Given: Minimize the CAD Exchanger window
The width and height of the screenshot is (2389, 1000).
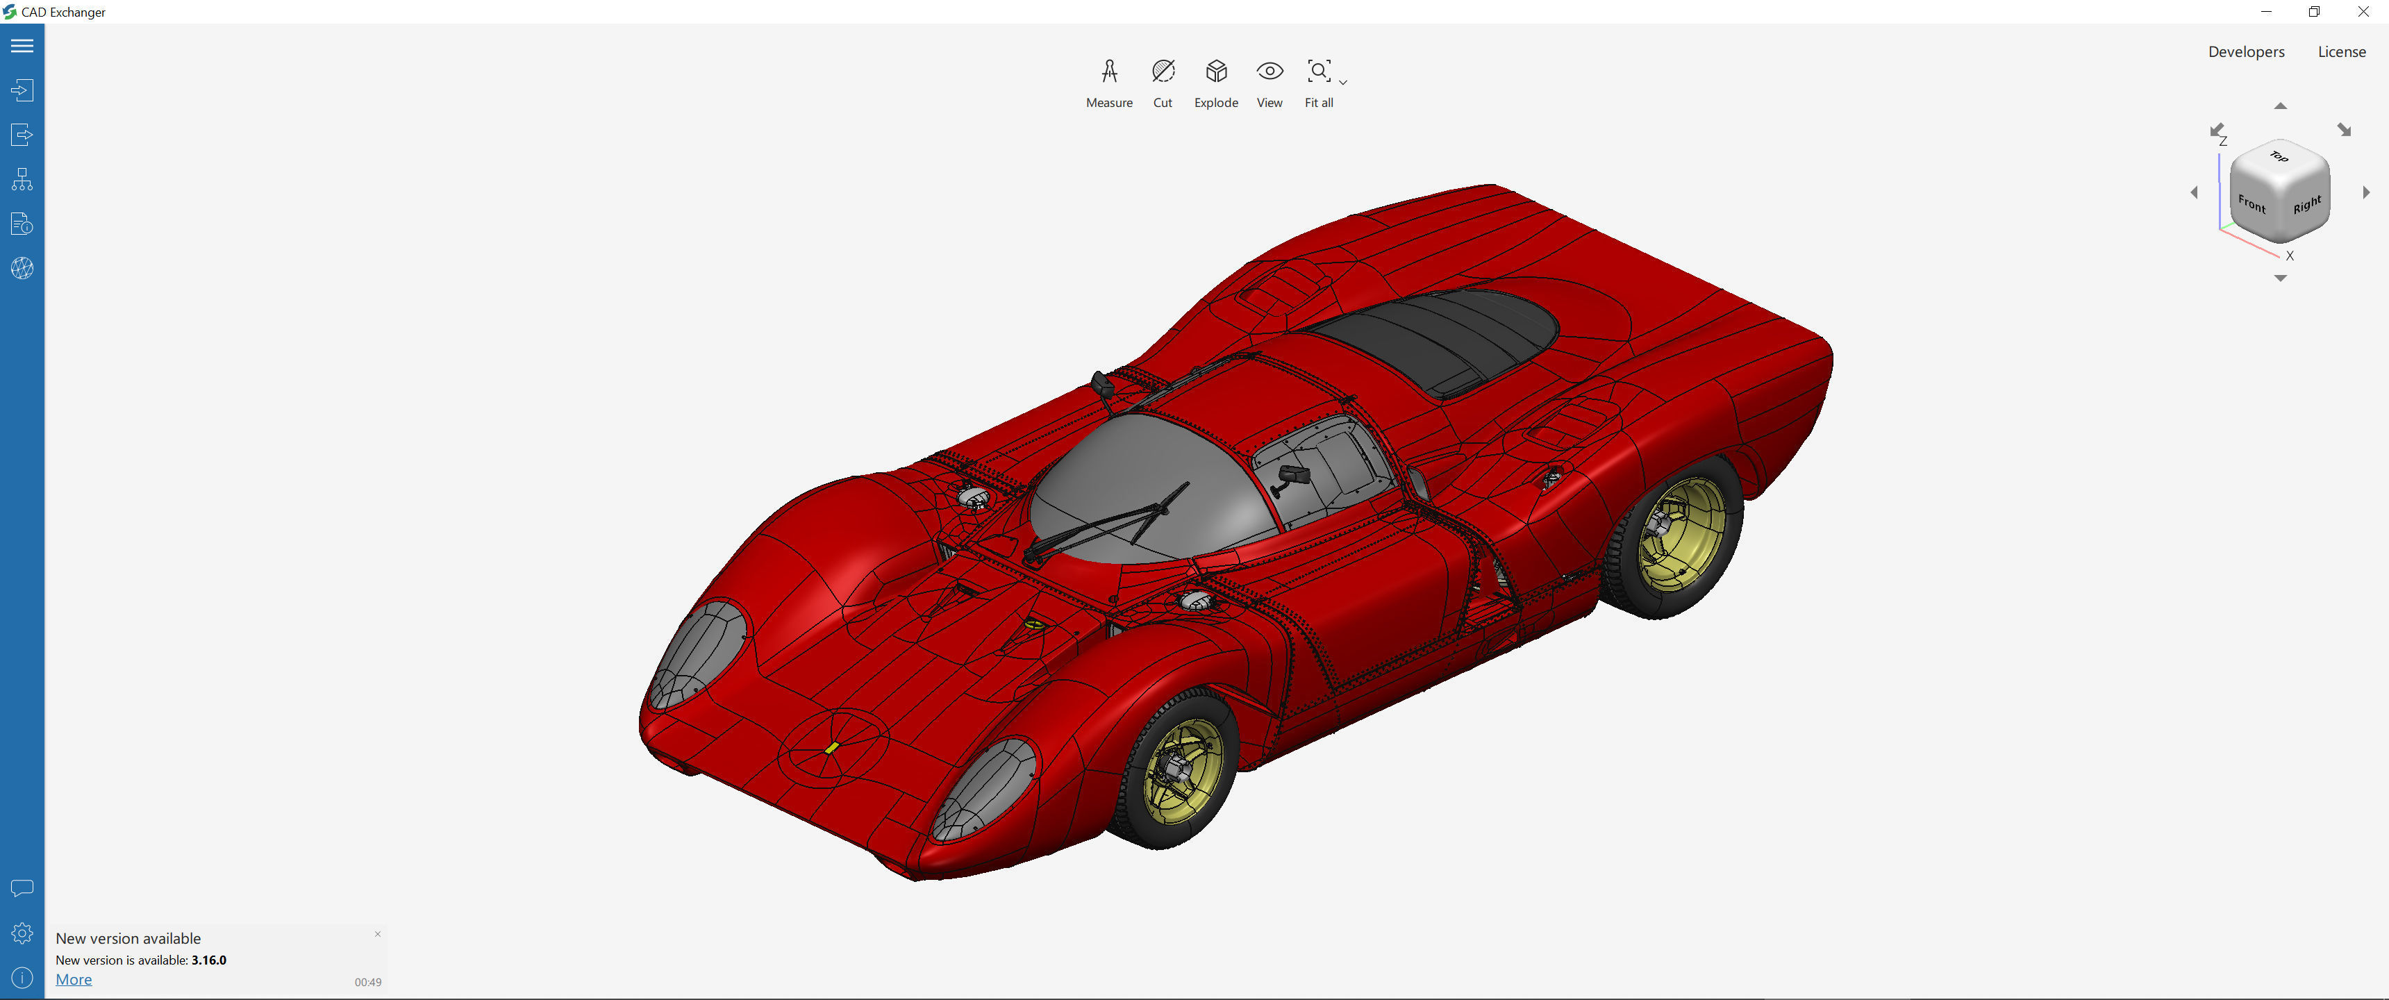Looking at the screenshot, I should (x=2267, y=12).
